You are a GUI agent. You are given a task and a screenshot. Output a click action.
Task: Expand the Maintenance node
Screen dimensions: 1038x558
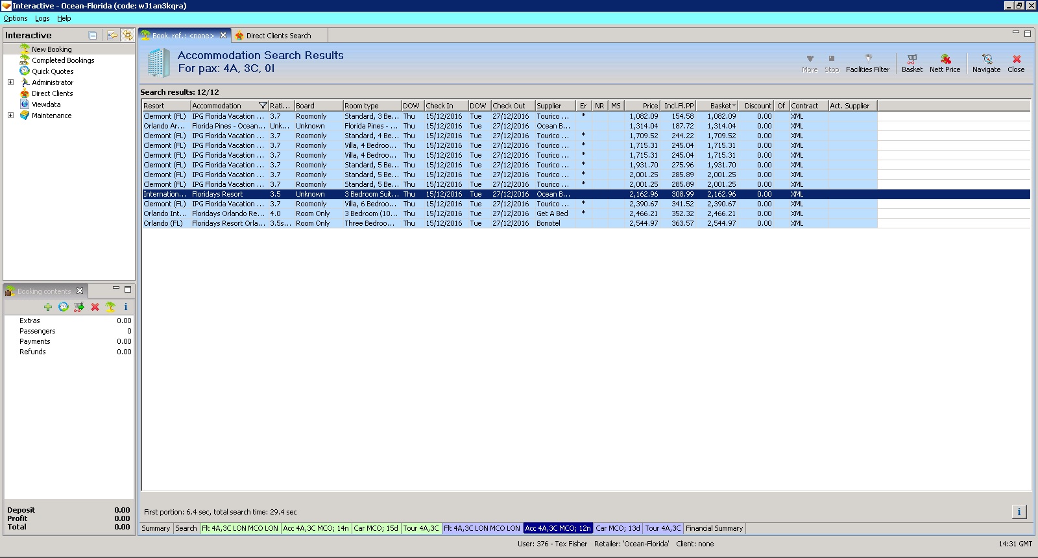[10, 115]
